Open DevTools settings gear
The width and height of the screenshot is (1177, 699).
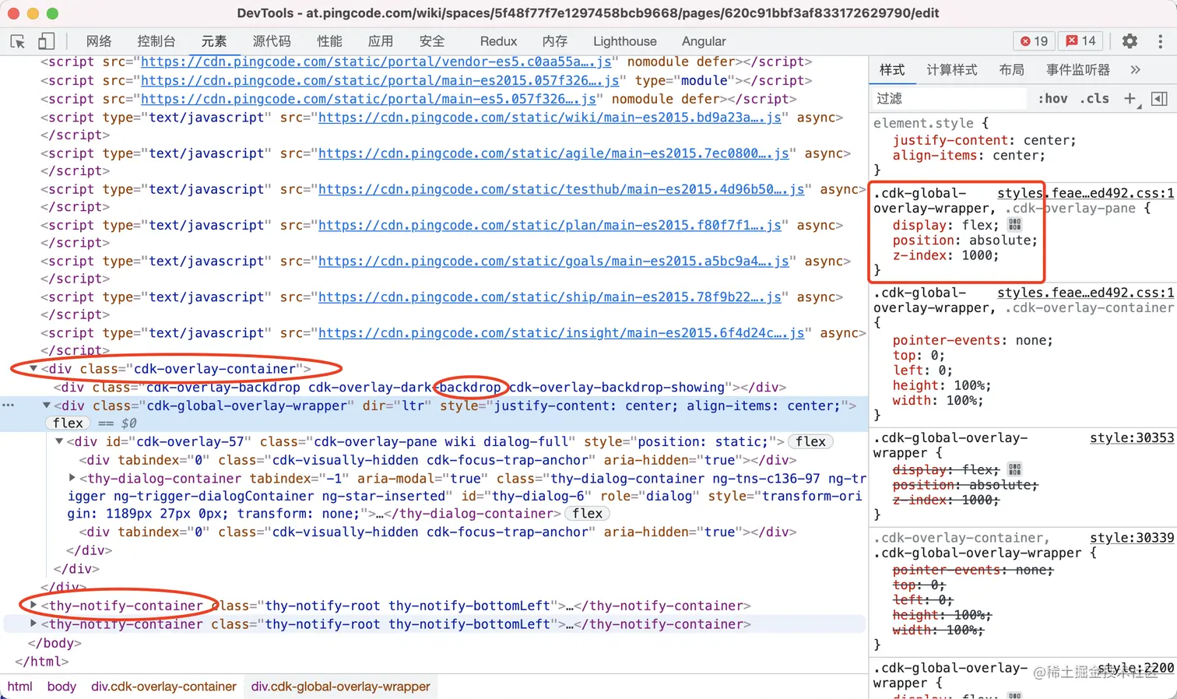click(x=1130, y=41)
